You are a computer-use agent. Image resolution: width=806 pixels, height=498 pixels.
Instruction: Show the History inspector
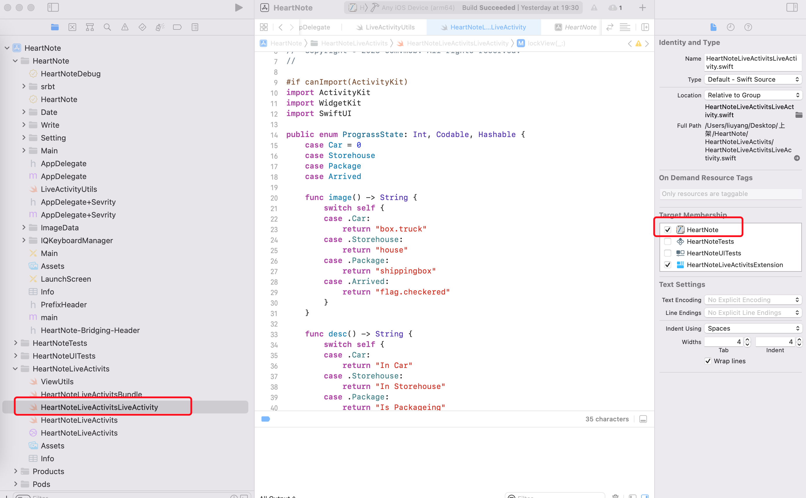[x=730, y=27]
